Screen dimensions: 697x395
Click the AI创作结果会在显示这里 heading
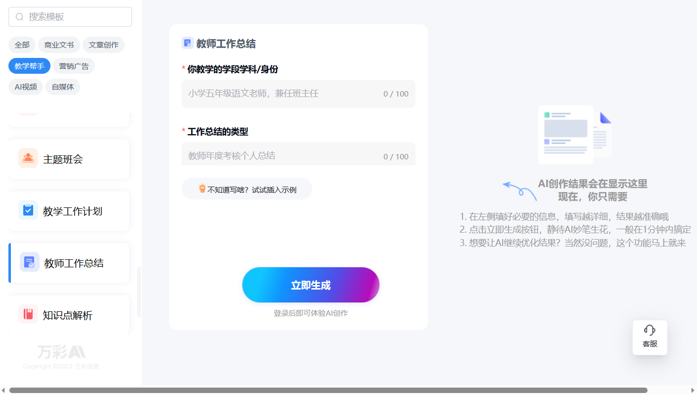[593, 184]
